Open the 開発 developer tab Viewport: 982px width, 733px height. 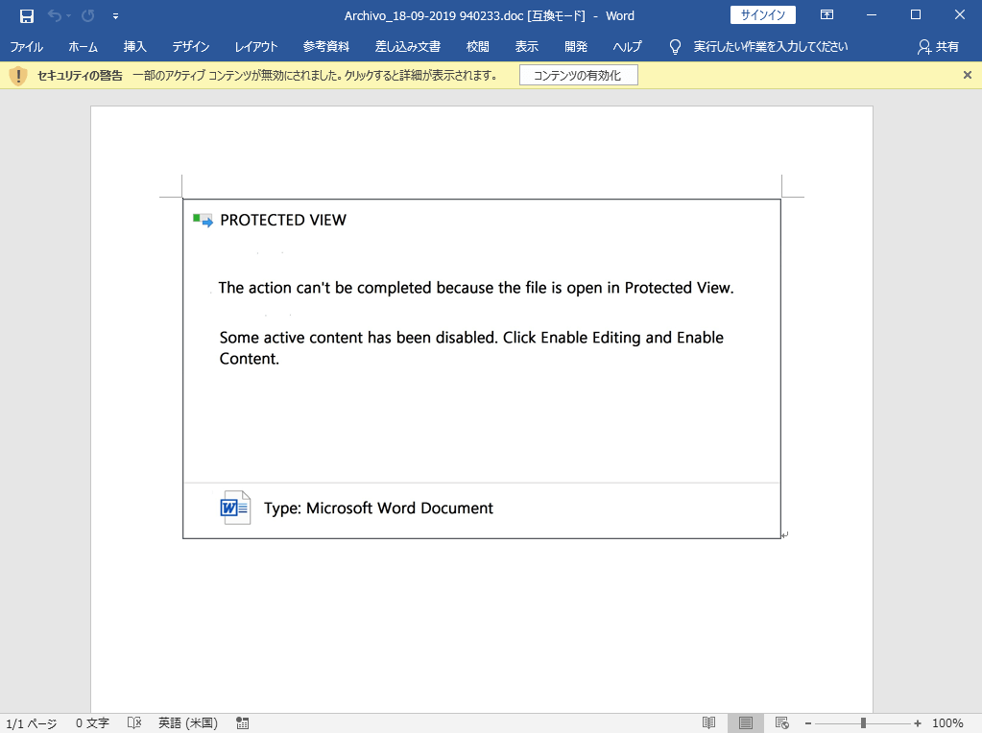pyautogui.click(x=576, y=46)
